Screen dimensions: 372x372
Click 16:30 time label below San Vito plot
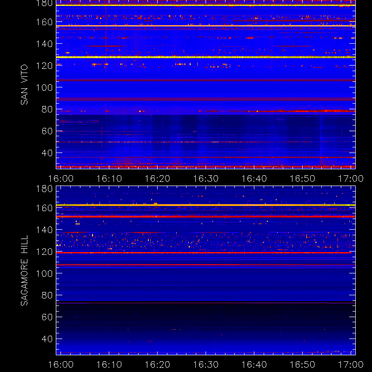[x=206, y=179]
